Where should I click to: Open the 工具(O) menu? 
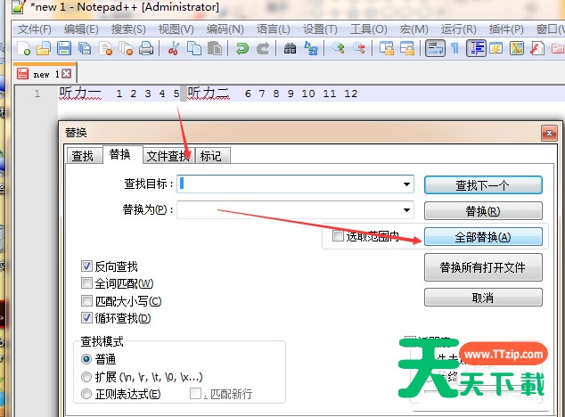click(369, 29)
